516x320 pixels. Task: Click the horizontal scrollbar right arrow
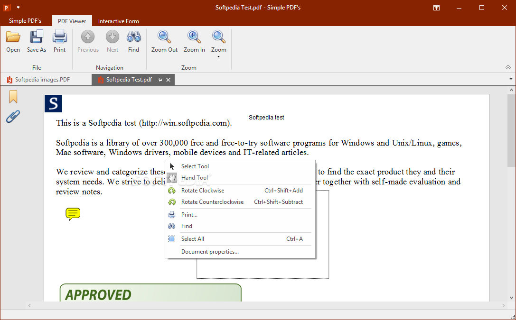tap(504, 306)
